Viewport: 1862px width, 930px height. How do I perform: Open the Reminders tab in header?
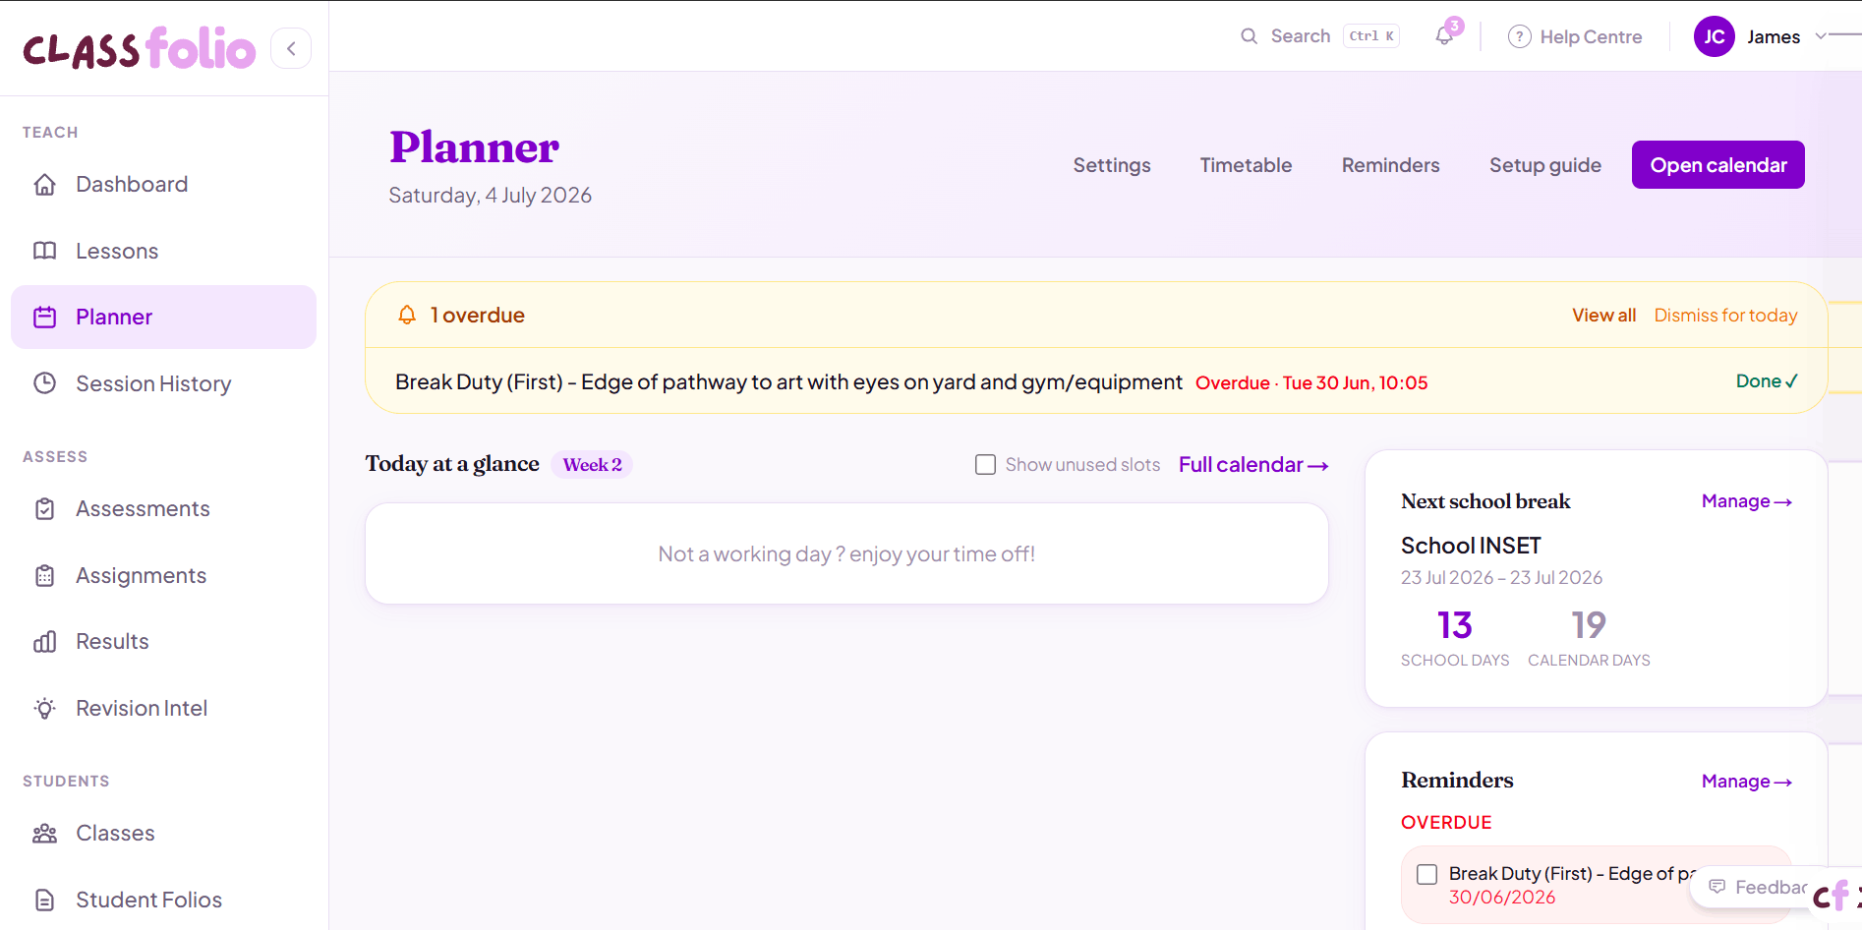[1390, 165]
